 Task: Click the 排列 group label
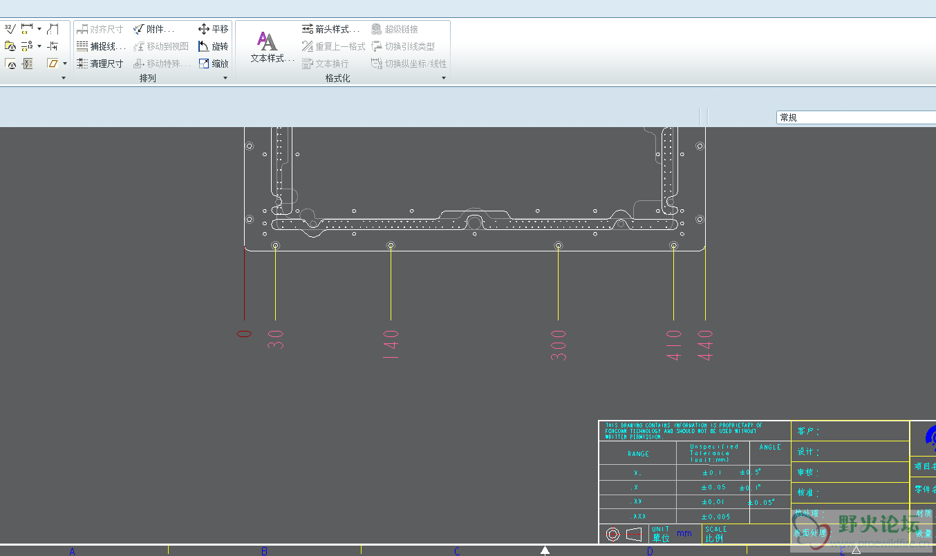point(148,78)
